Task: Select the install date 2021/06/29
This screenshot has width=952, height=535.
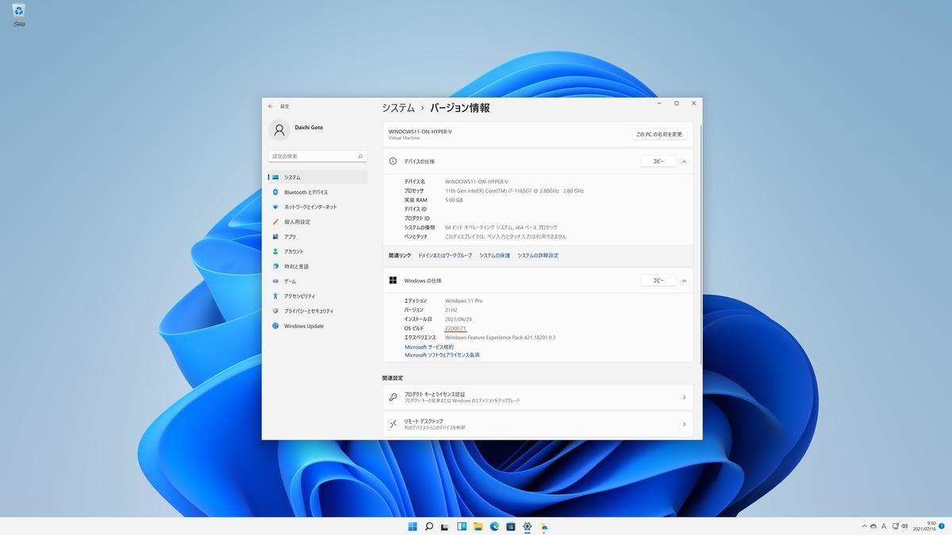Action: [459, 319]
